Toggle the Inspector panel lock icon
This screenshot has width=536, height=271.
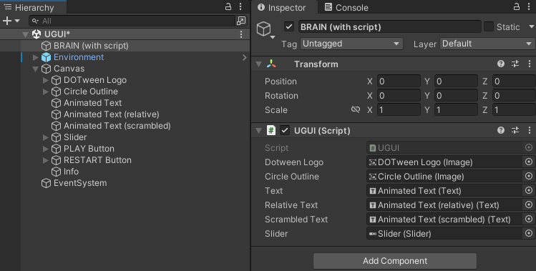(517, 6)
